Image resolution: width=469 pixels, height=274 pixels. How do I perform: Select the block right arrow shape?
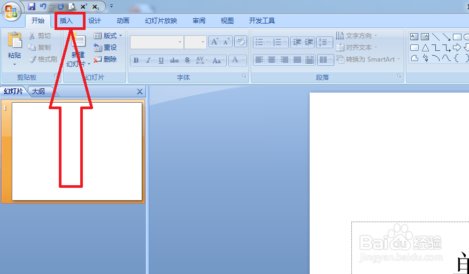[457, 48]
